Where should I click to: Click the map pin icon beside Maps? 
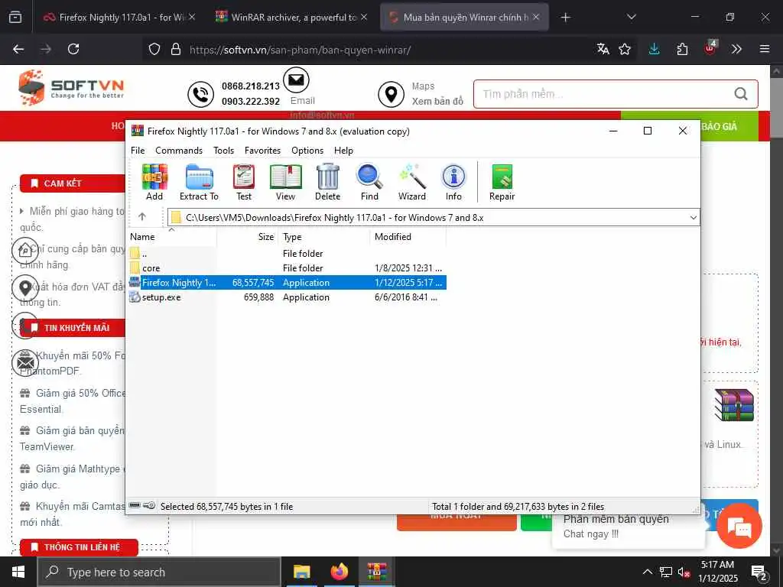[x=391, y=94]
